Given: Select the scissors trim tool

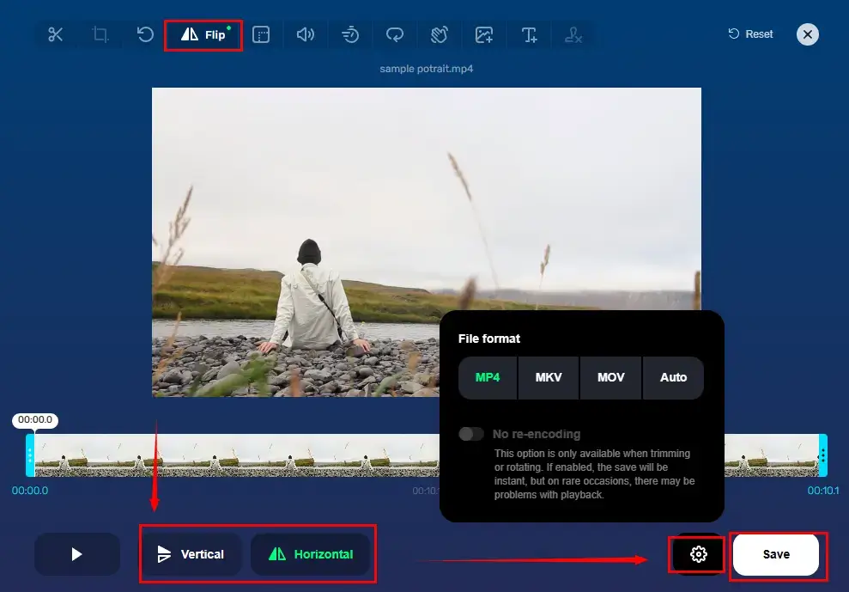Looking at the screenshot, I should tap(56, 34).
